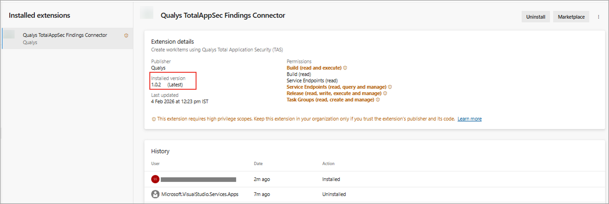Select Qualys TotalAppSec Findings Connector in list

pyautogui.click(x=65, y=35)
